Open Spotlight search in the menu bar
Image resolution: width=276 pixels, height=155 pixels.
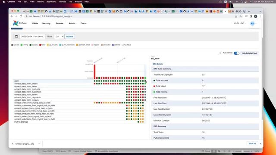click(241, 2)
